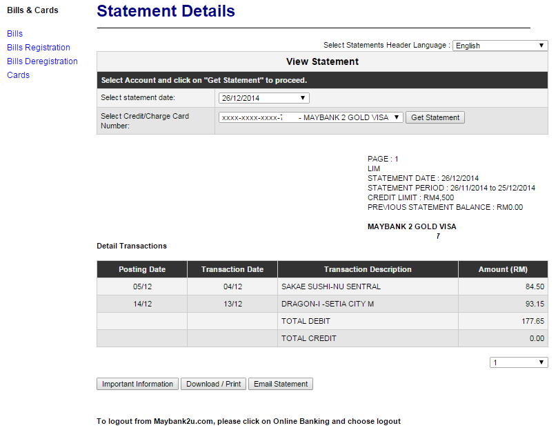Open the credit card number dropdown
Image resolution: width=558 pixels, height=428 pixels.
pos(310,117)
